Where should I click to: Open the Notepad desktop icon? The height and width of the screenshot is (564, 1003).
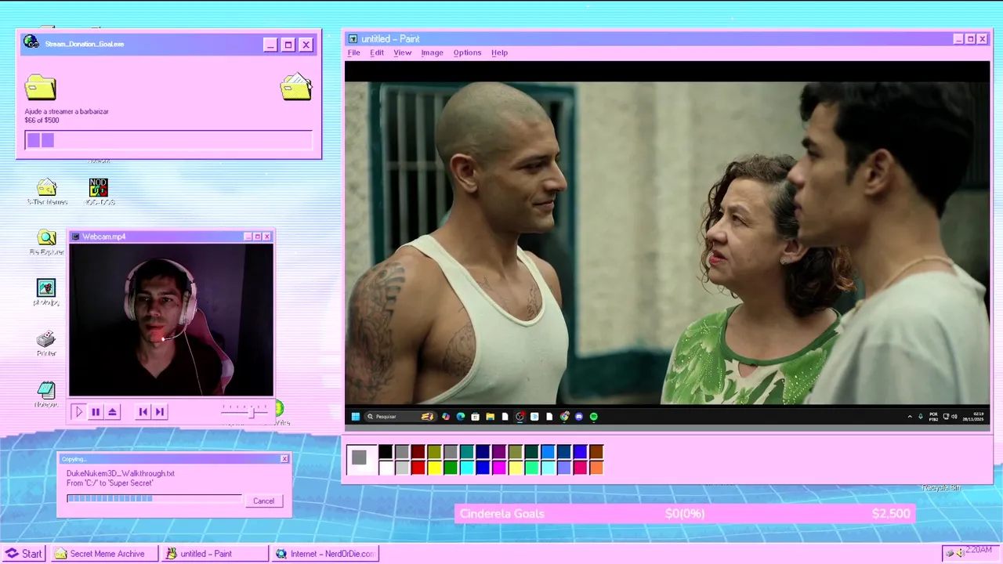pos(46,394)
